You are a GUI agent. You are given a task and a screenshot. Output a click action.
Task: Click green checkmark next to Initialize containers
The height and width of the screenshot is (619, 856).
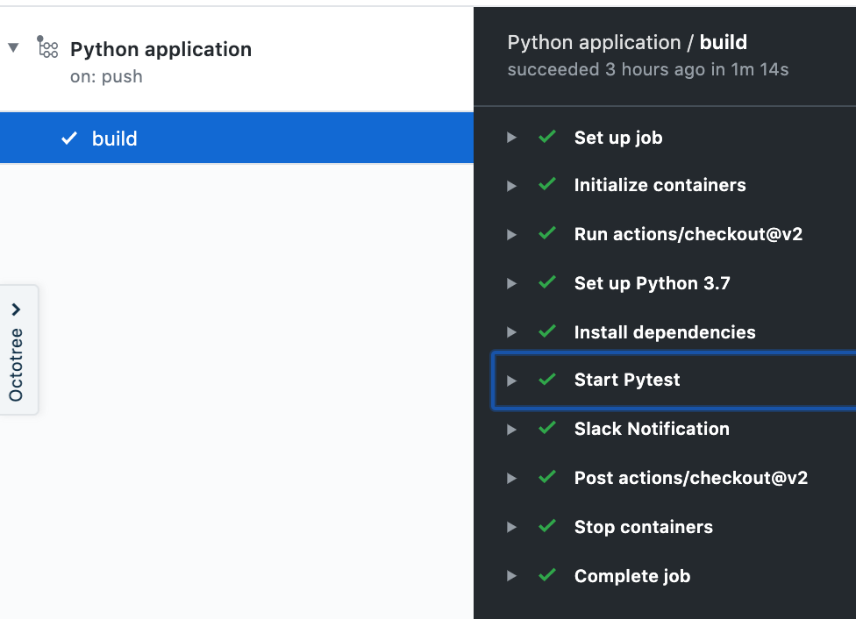pyautogui.click(x=548, y=185)
